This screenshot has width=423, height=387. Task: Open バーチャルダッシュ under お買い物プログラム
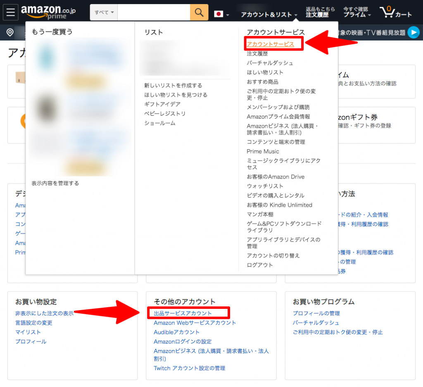(x=316, y=323)
